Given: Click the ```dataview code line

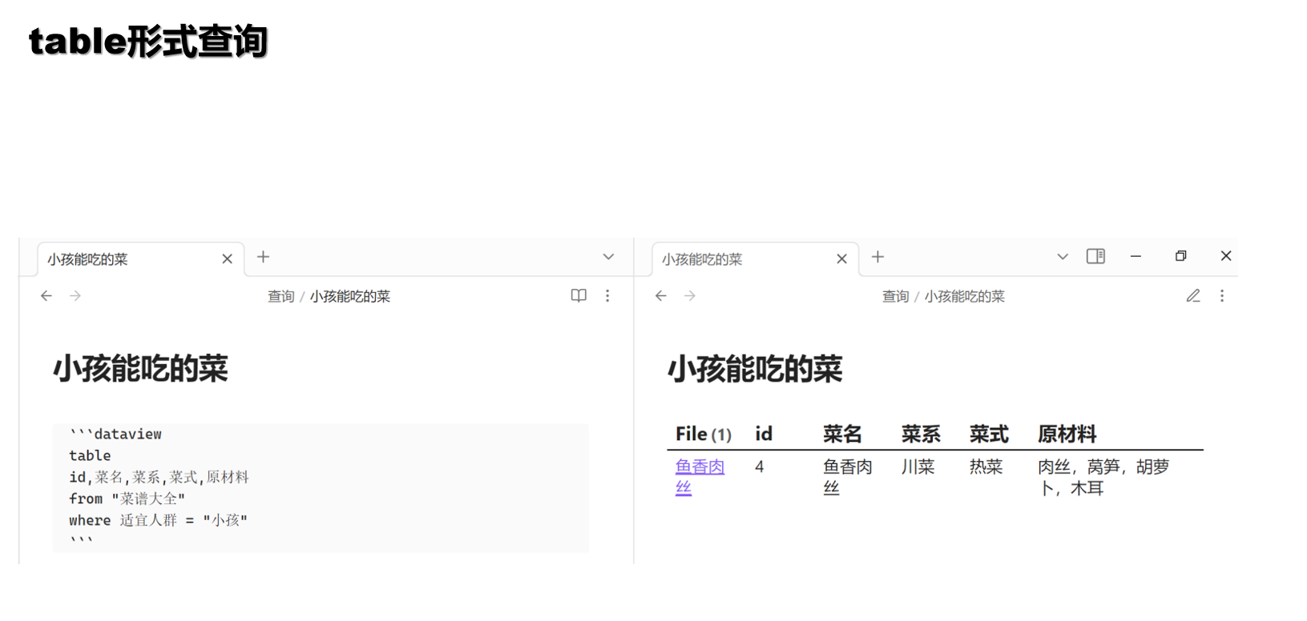Looking at the screenshot, I should 115,434.
